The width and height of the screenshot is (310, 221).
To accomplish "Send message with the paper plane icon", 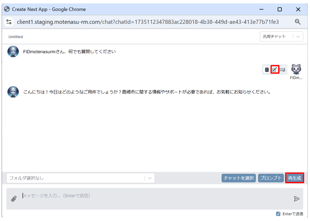I will pos(297,199).
